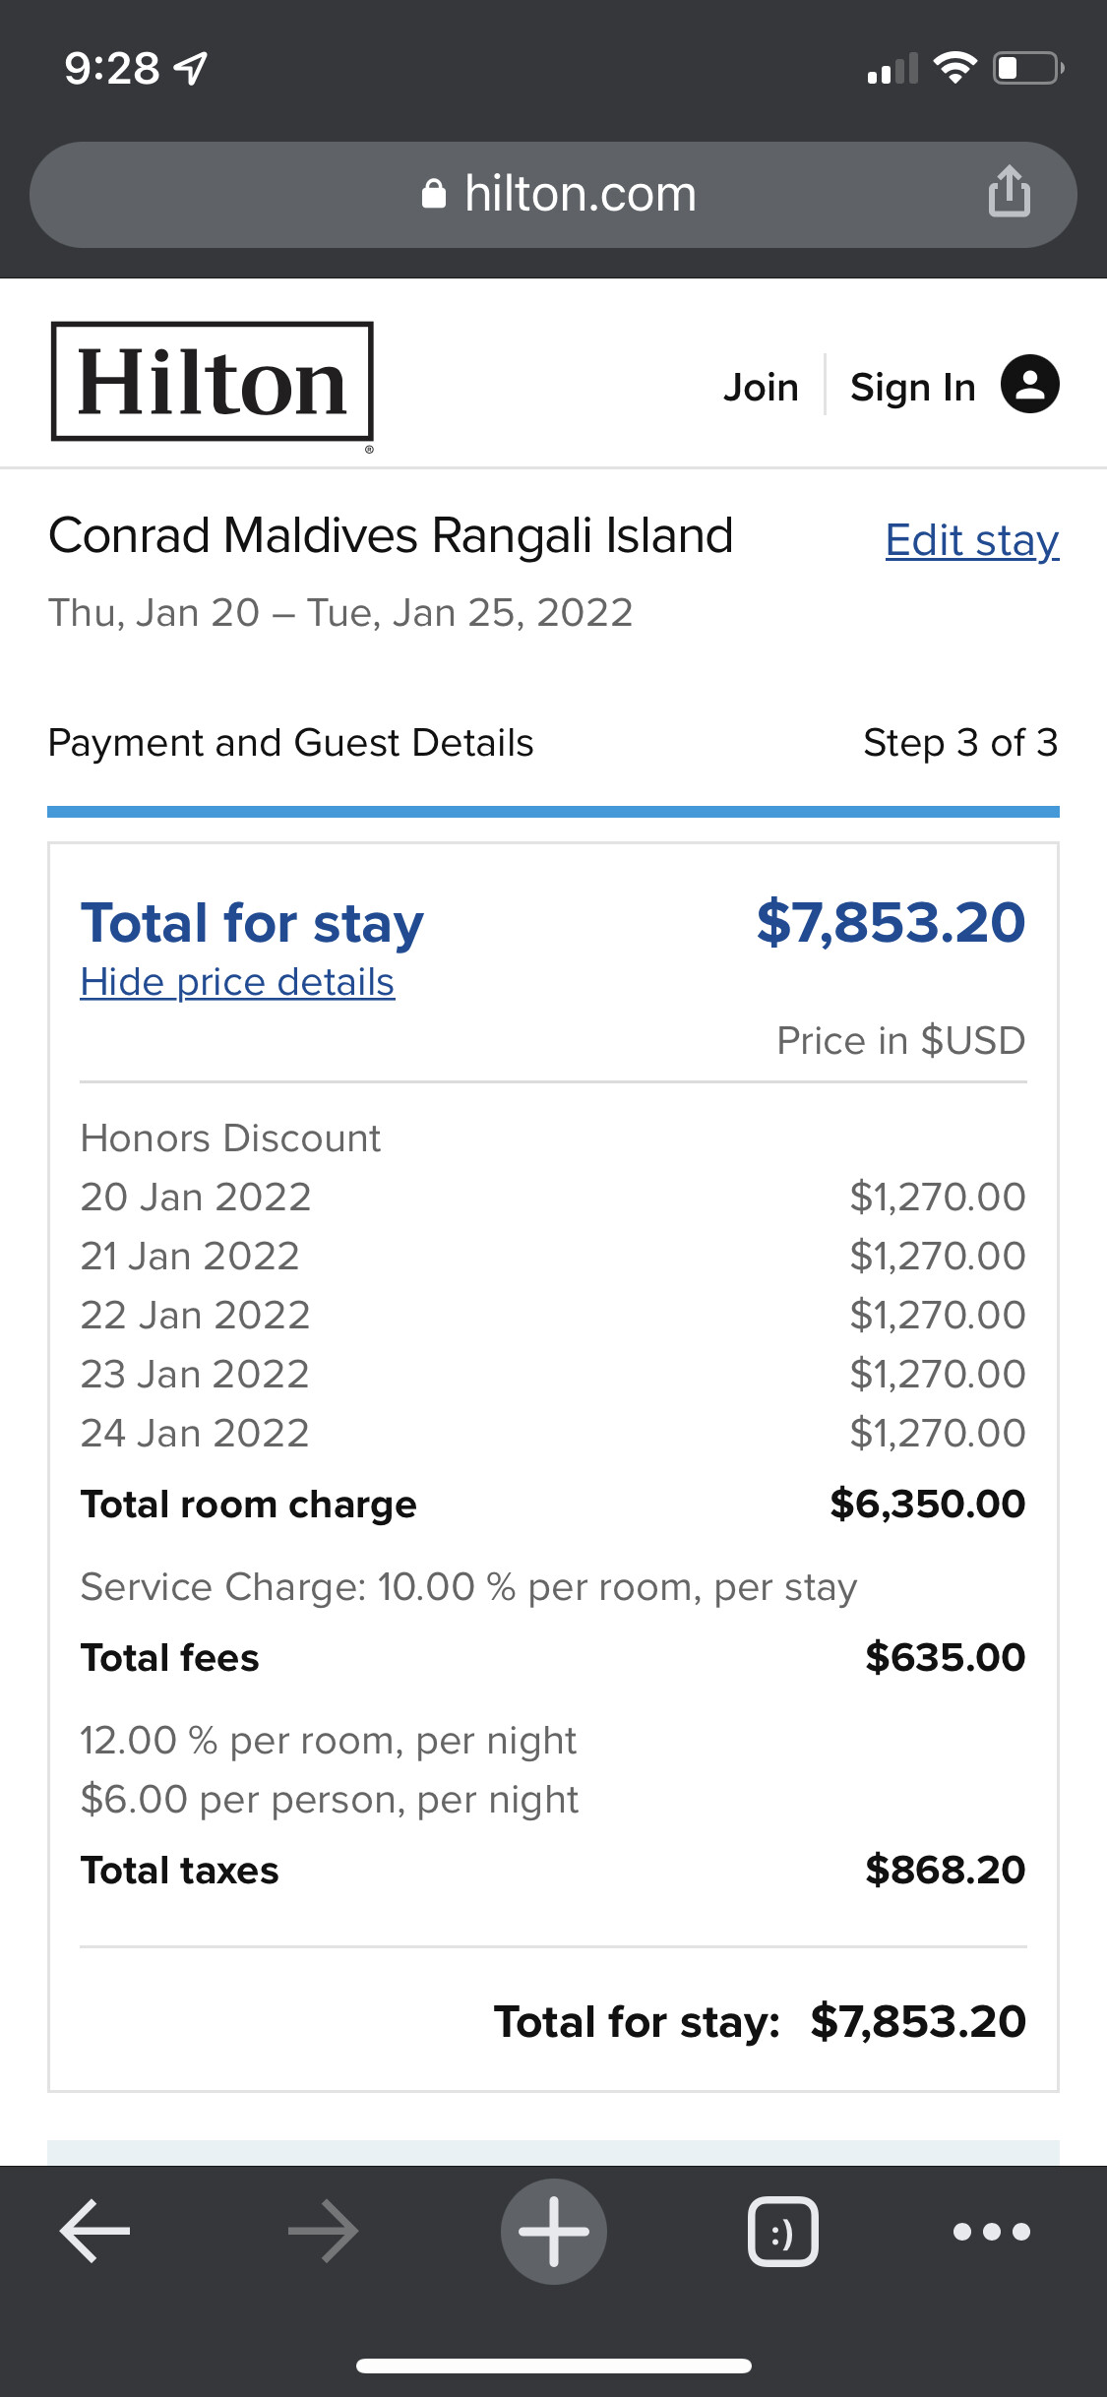1107x2397 pixels.
Task: Tap the Wi-Fi status icon
Action: 954,68
